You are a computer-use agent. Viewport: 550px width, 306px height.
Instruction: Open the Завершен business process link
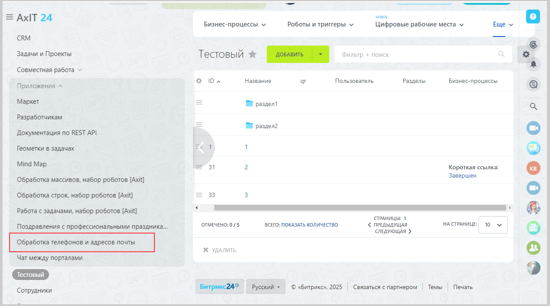[462, 175]
